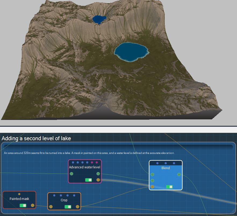Screen dimensions: 237x216
Task: Click Crop node yellow output port
Action: tap(77, 207)
